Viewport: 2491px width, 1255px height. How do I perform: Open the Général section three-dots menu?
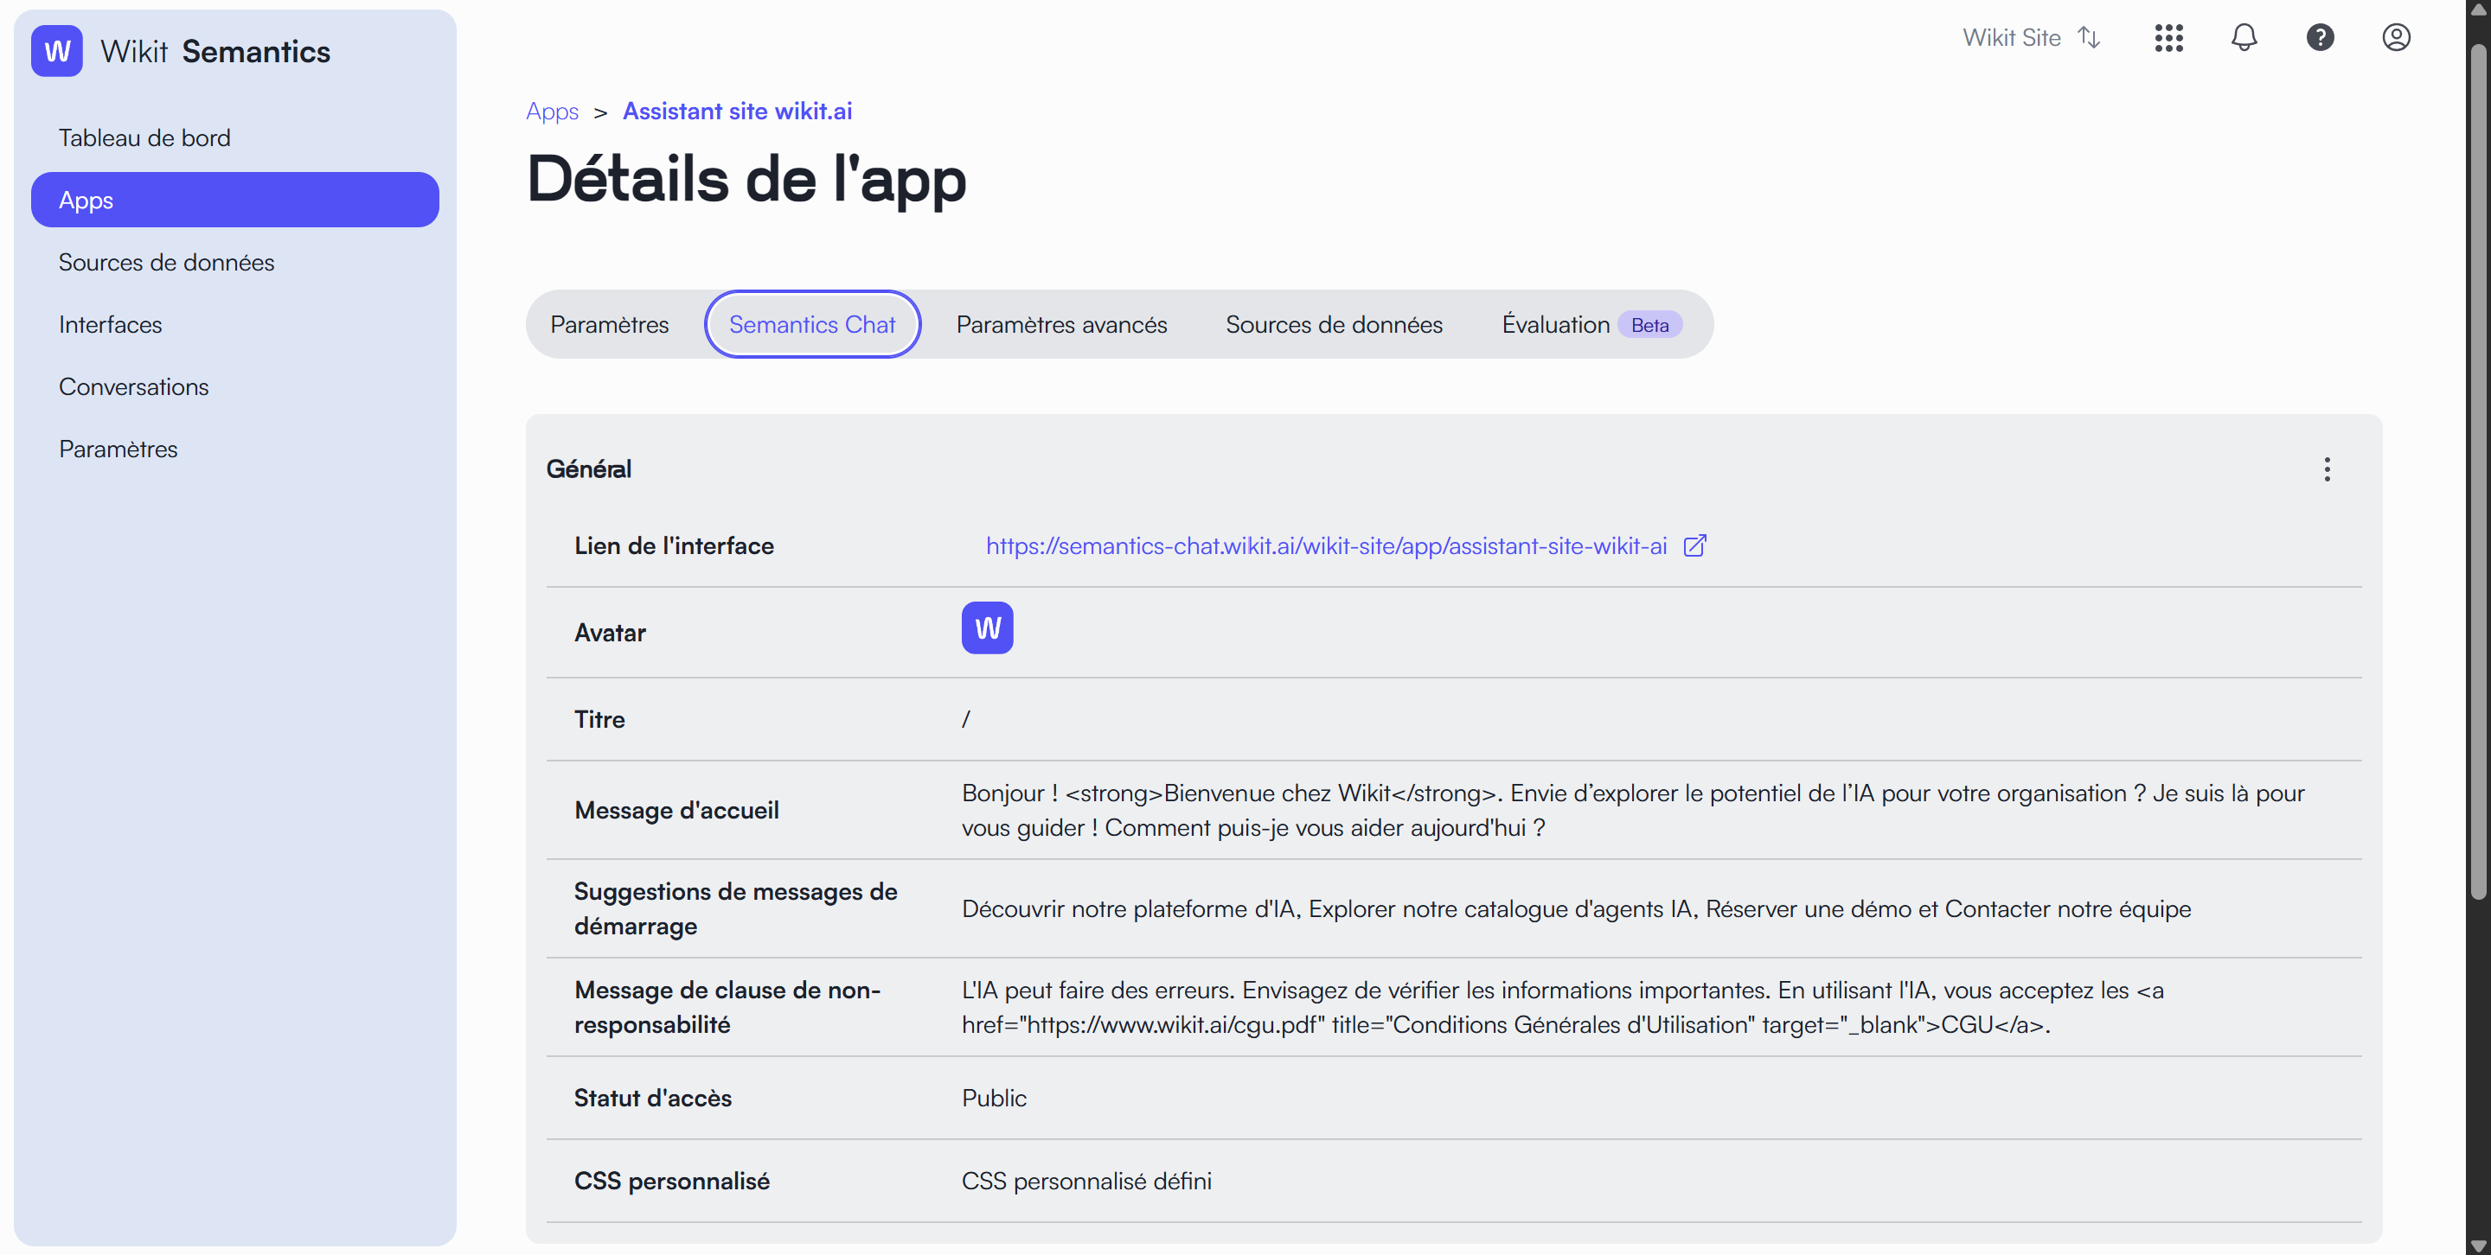(x=2328, y=469)
